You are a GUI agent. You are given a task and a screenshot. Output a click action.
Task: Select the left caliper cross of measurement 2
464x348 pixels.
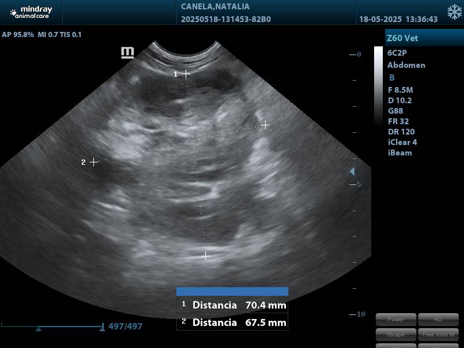pos(94,162)
